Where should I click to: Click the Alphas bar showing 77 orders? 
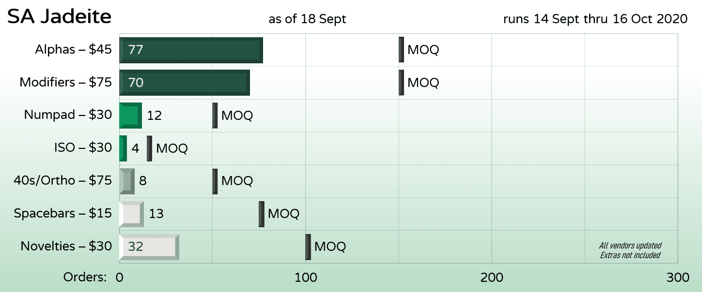coord(191,50)
